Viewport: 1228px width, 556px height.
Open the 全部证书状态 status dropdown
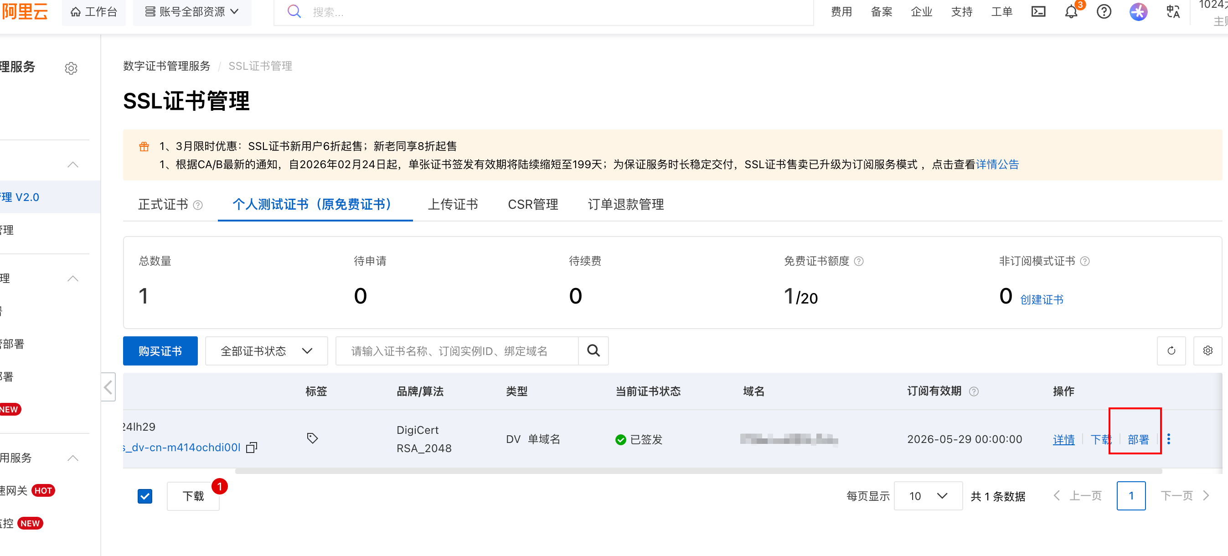click(x=266, y=350)
